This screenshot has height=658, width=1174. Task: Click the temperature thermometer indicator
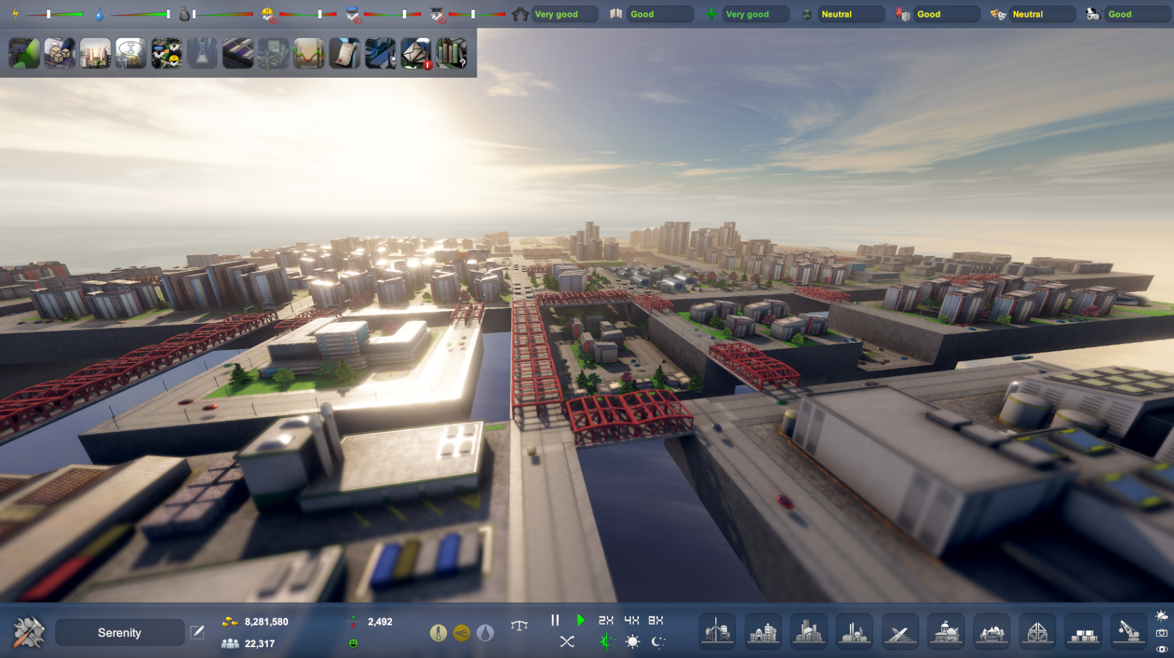pyautogui.click(x=438, y=633)
